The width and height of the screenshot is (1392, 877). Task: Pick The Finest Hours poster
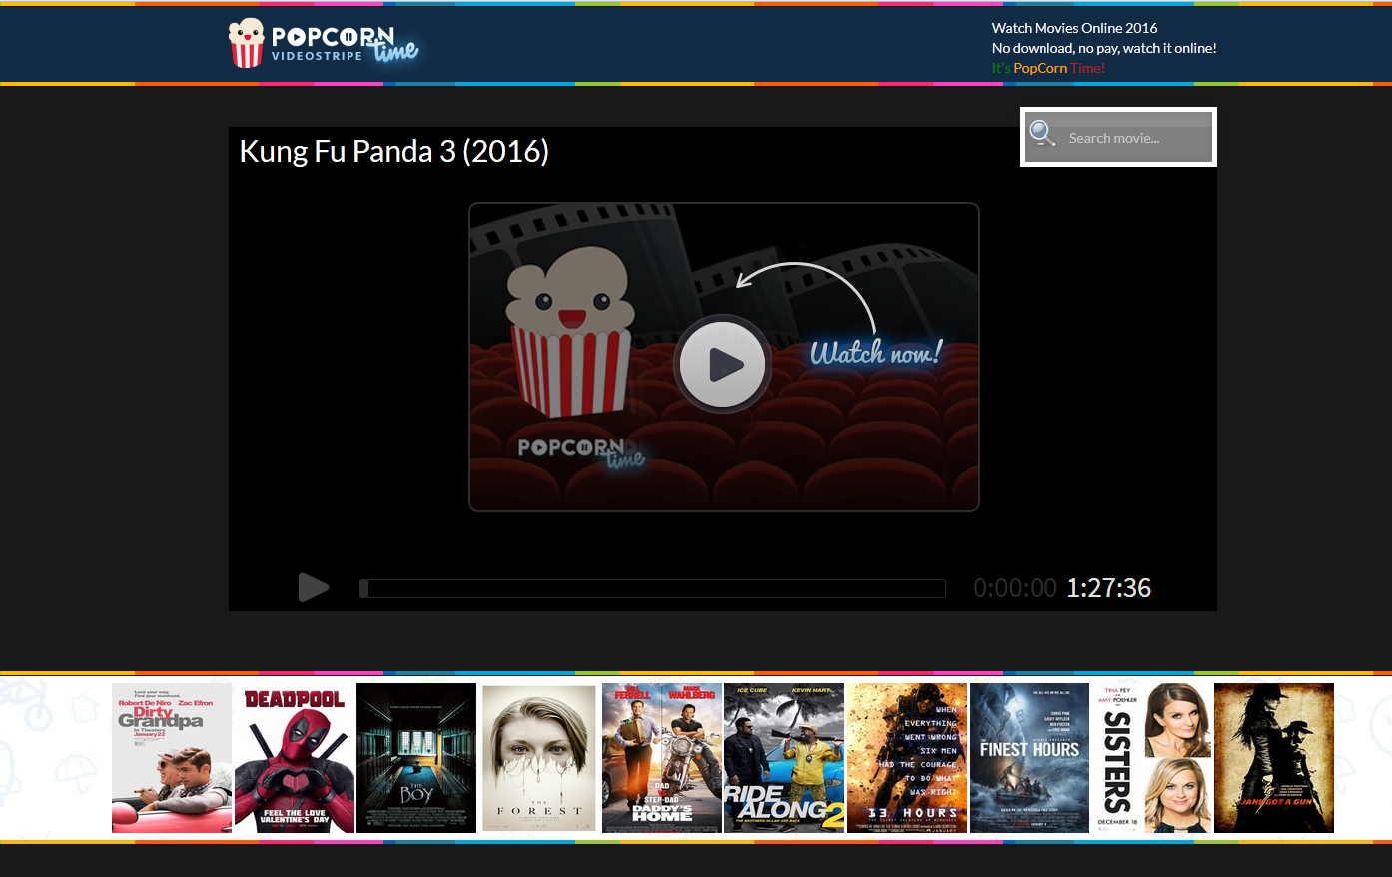coord(1030,758)
